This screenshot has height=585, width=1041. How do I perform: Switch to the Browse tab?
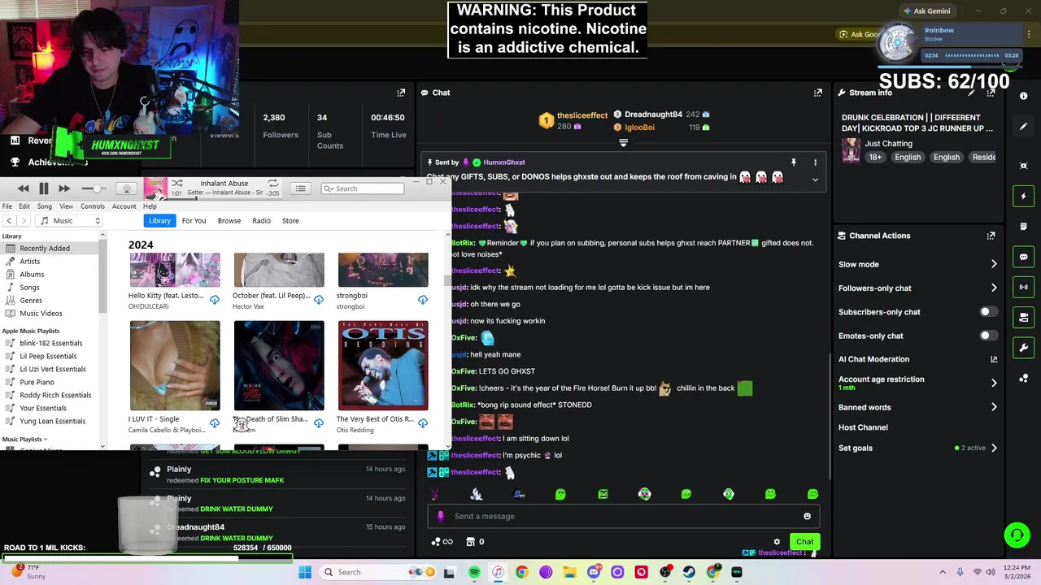coord(229,221)
